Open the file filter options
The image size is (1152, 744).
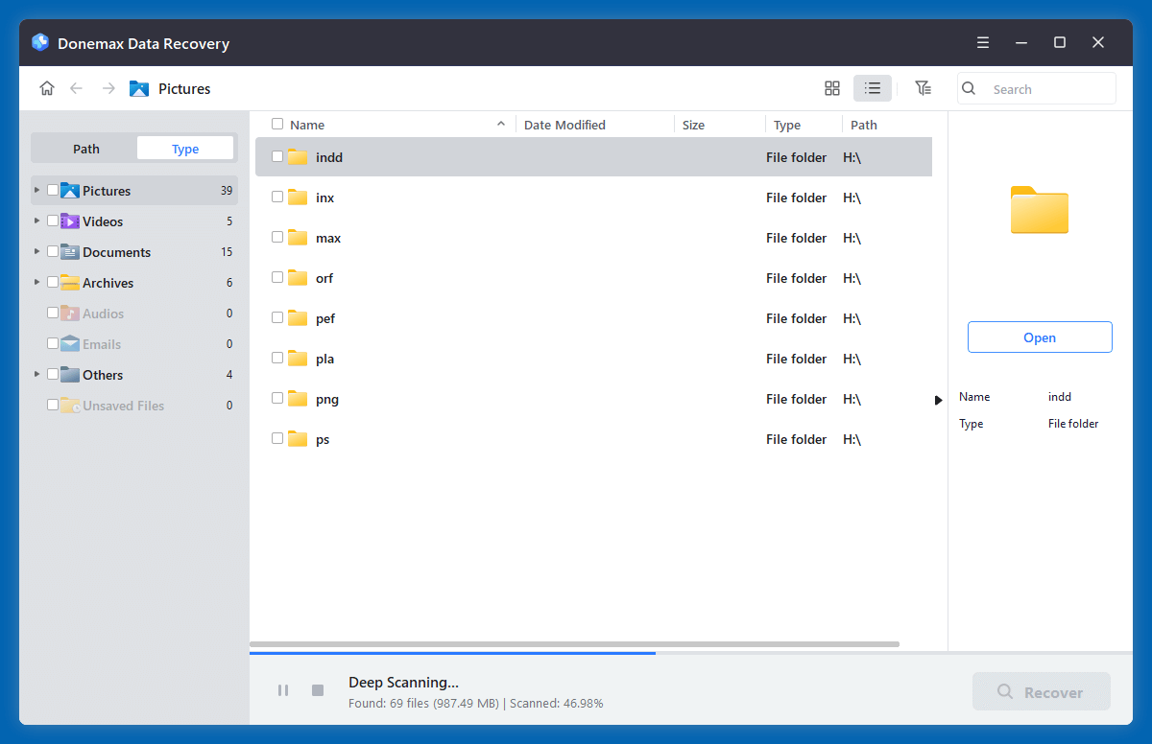(923, 87)
